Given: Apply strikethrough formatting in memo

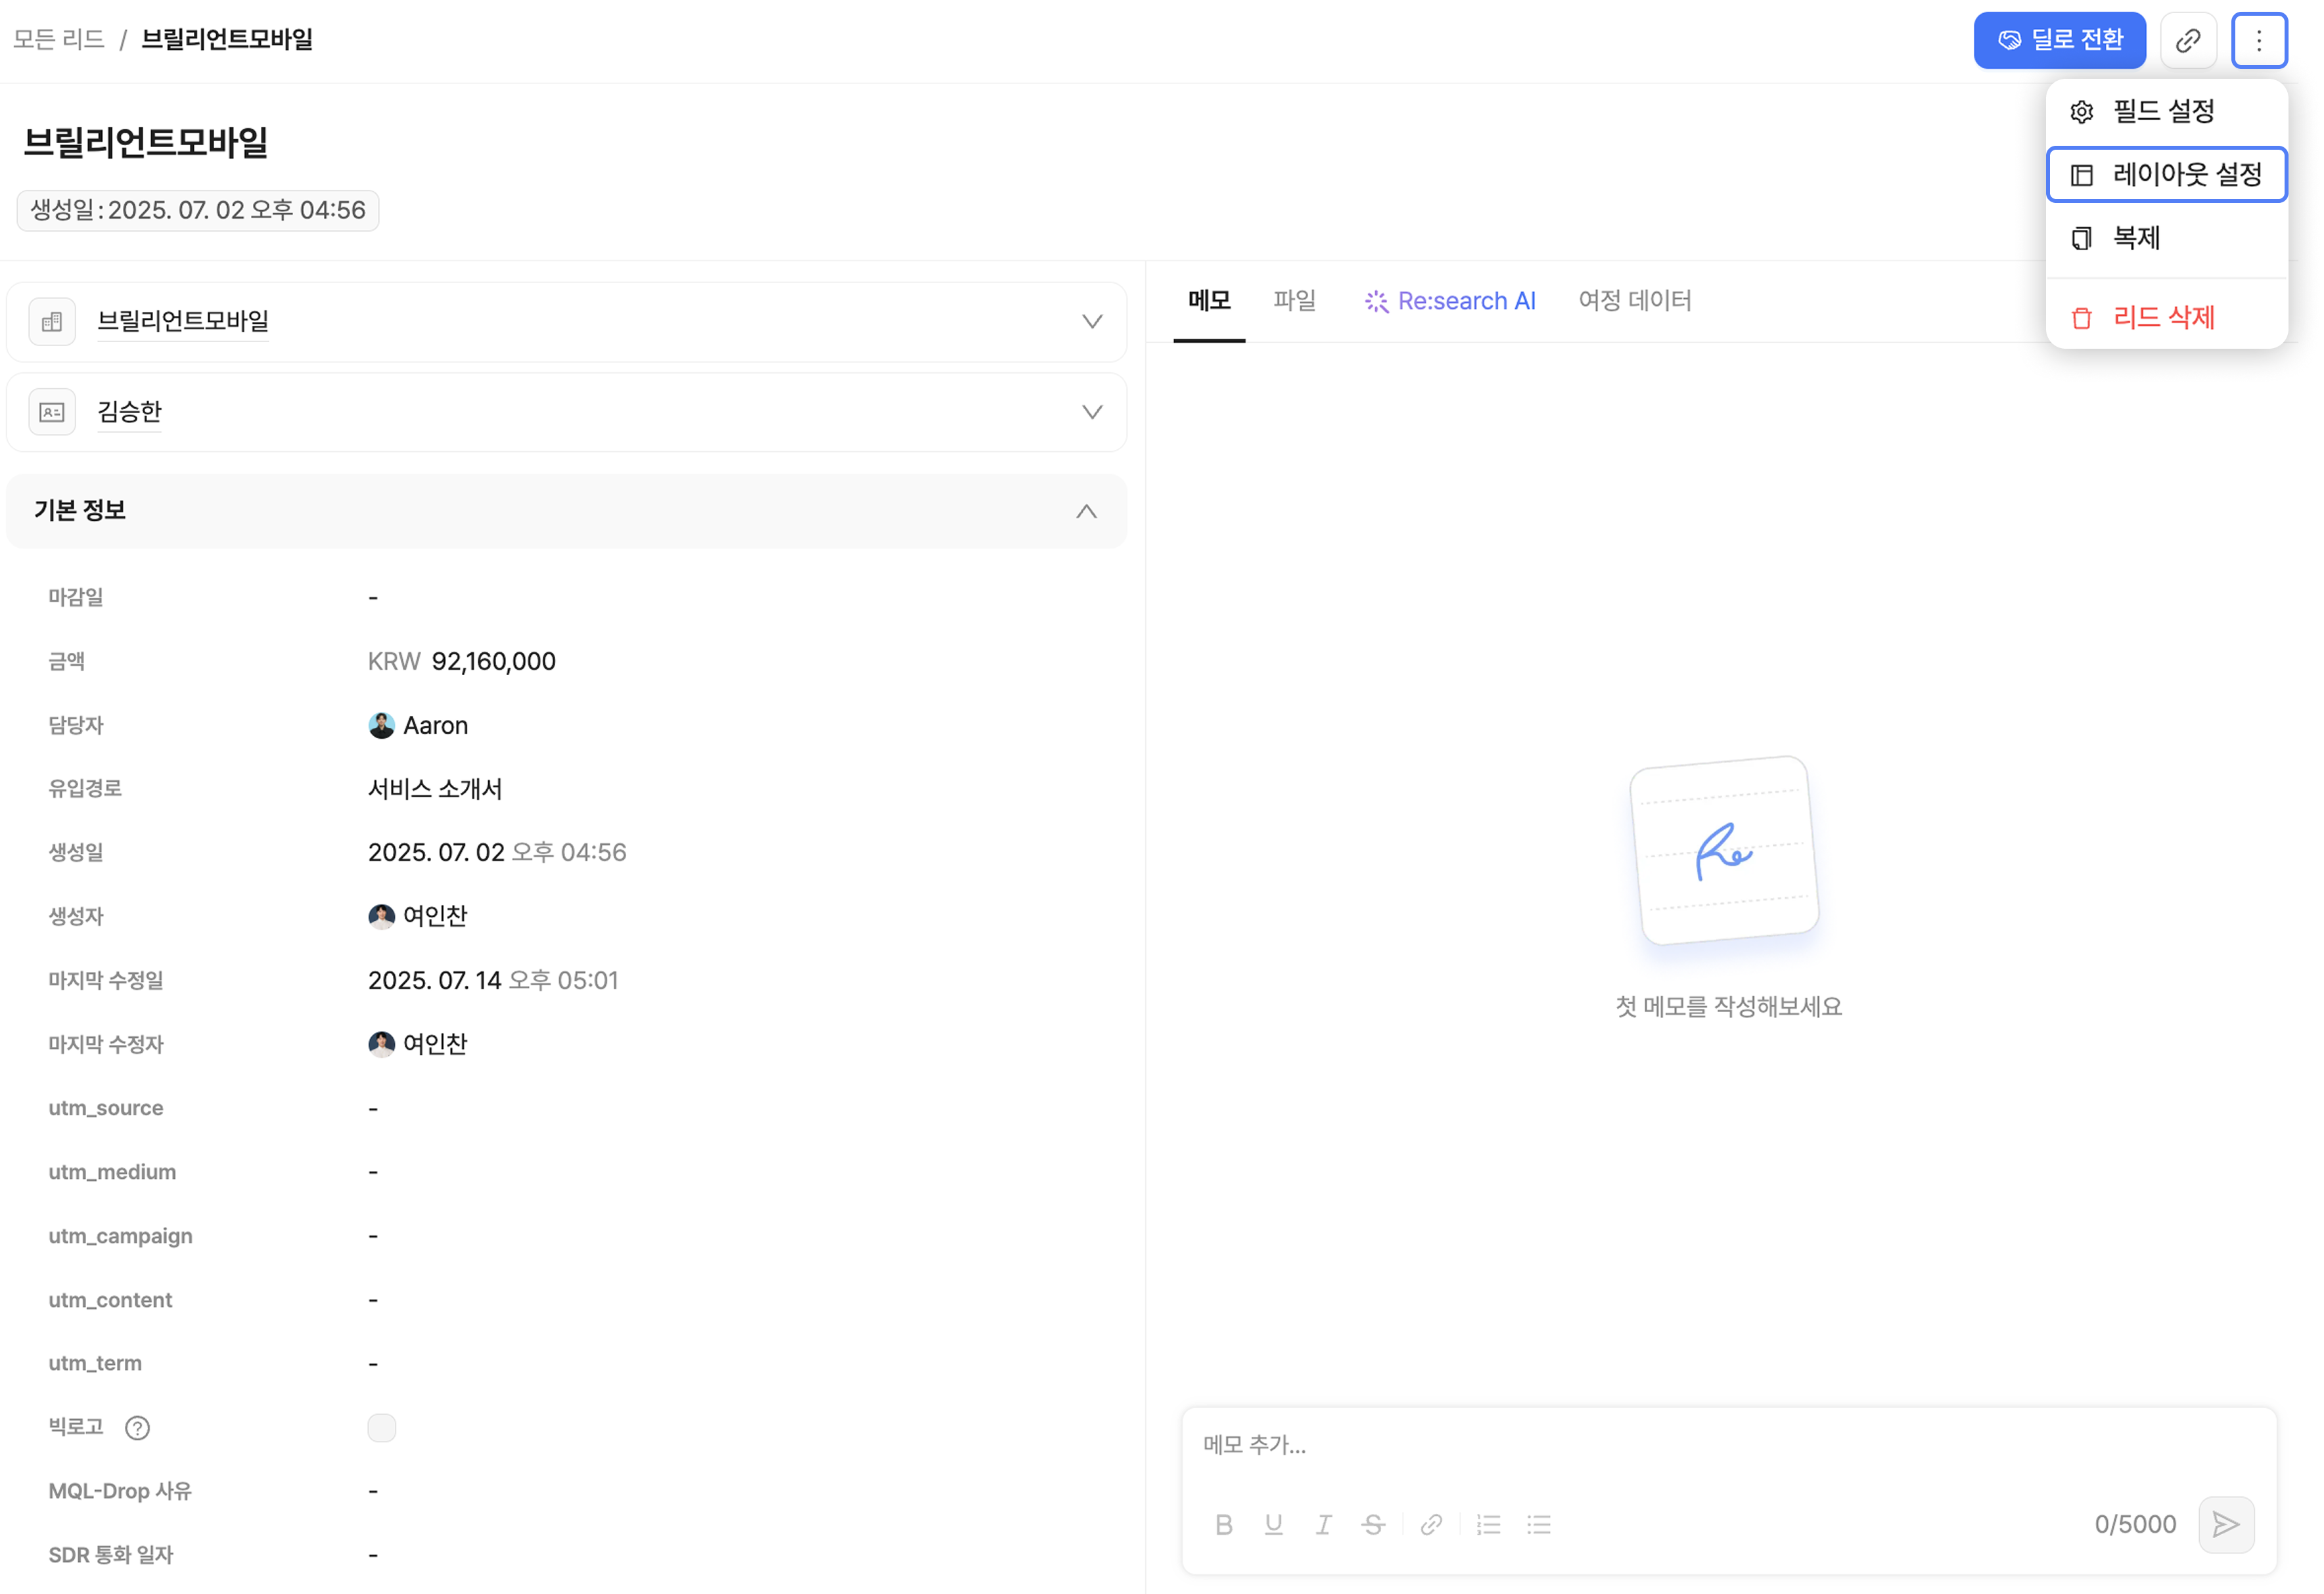Looking at the screenshot, I should click(1373, 1524).
